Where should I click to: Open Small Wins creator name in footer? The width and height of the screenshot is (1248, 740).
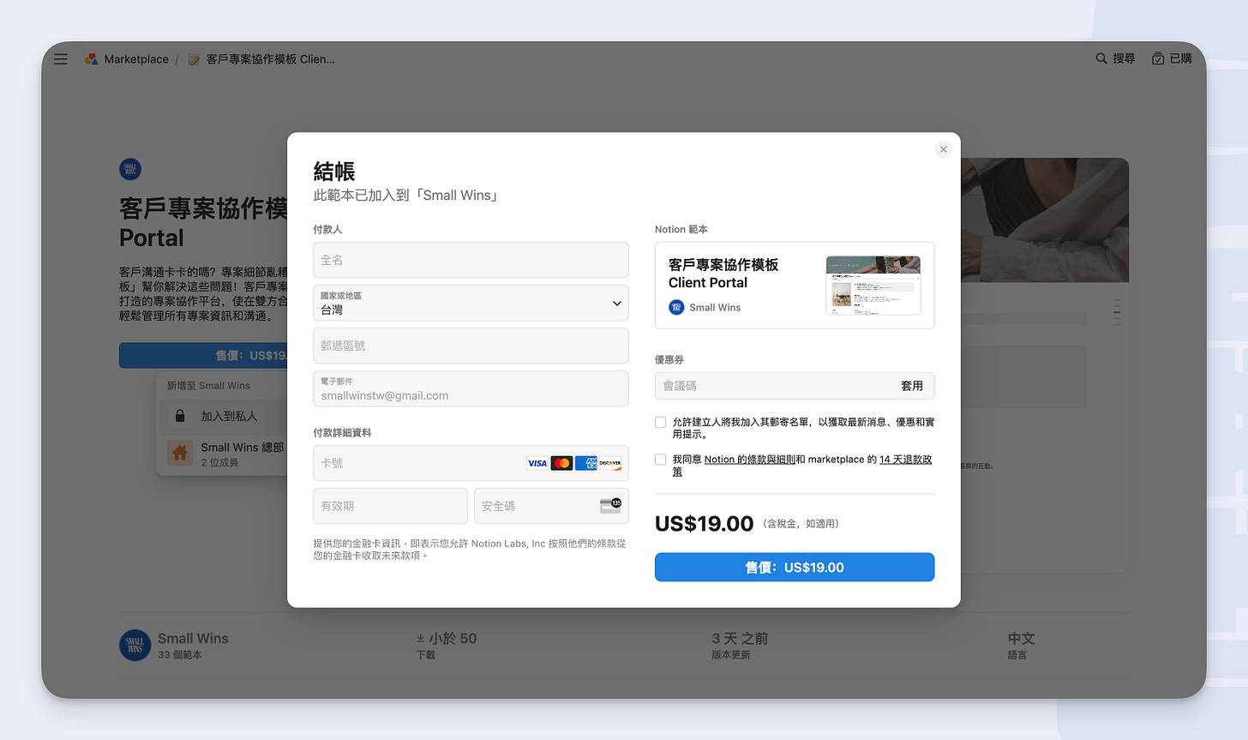pyautogui.click(x=193, y=638)
